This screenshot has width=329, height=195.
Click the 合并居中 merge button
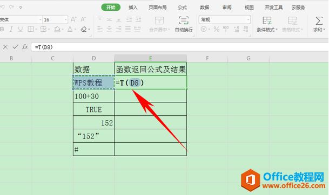[159, 24]
